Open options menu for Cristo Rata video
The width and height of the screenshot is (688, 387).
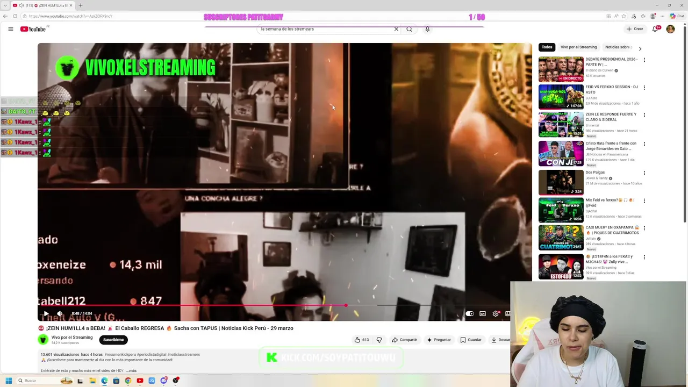tap(644, 144)
